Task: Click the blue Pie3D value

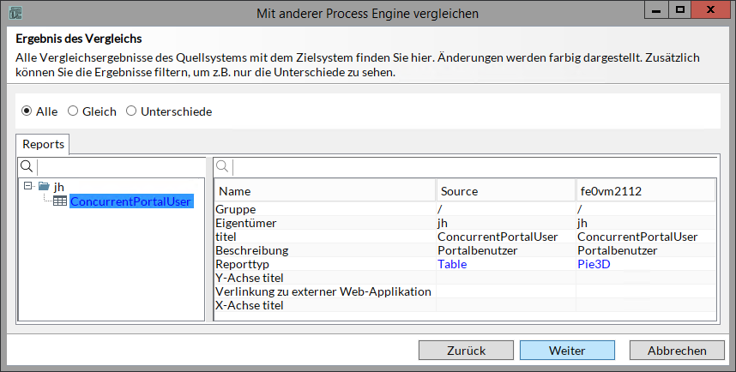Action: 594,264
